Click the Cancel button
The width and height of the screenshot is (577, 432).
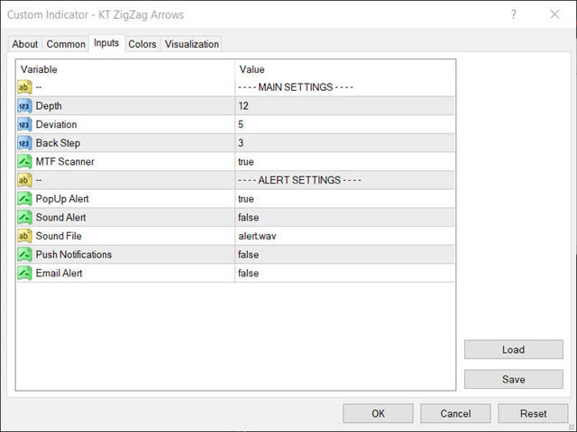pyautogui.click(x=455, y=414)
